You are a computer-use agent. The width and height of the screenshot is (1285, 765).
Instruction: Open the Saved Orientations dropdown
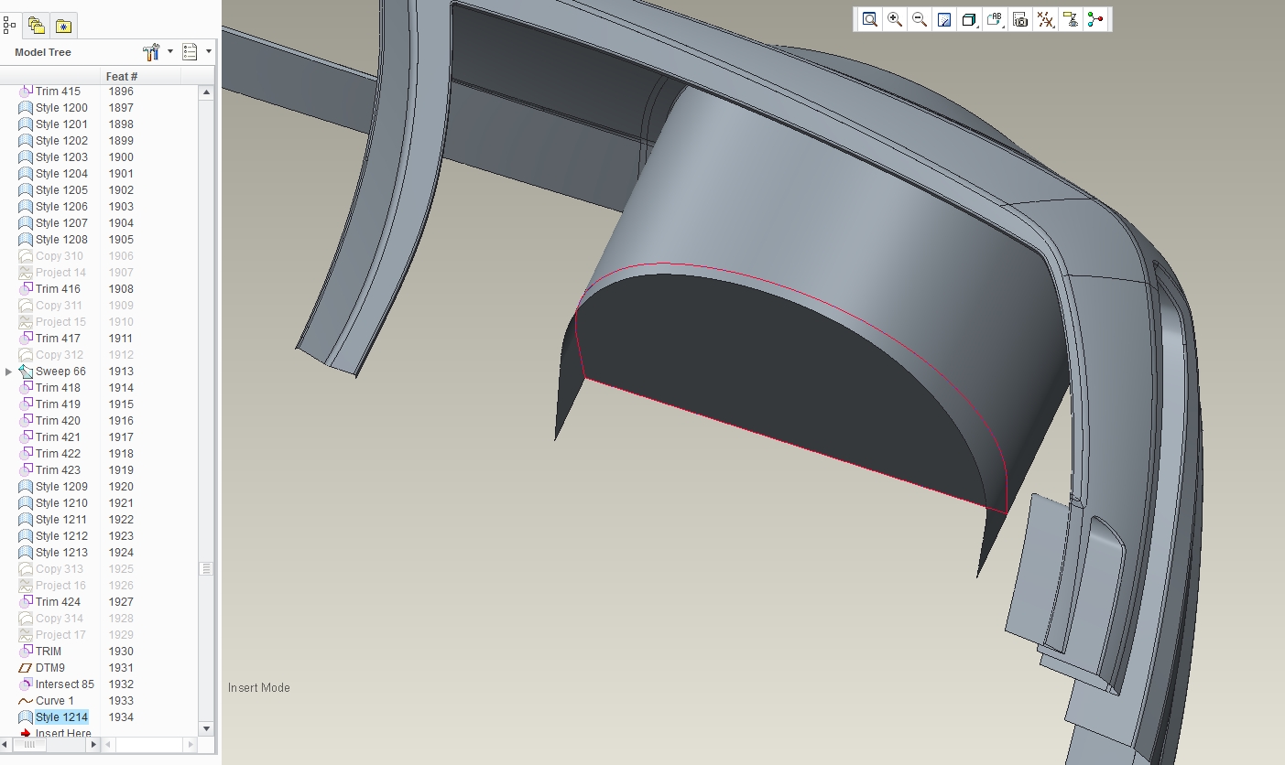995,19
